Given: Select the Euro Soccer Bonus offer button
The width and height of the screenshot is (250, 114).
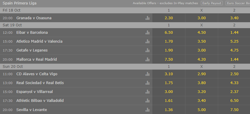Looking at the screenshot, I should coord(238,3).
